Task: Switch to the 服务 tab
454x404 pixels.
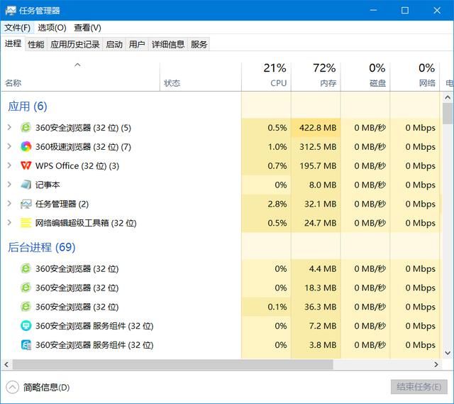Action: tap(199, 44)
